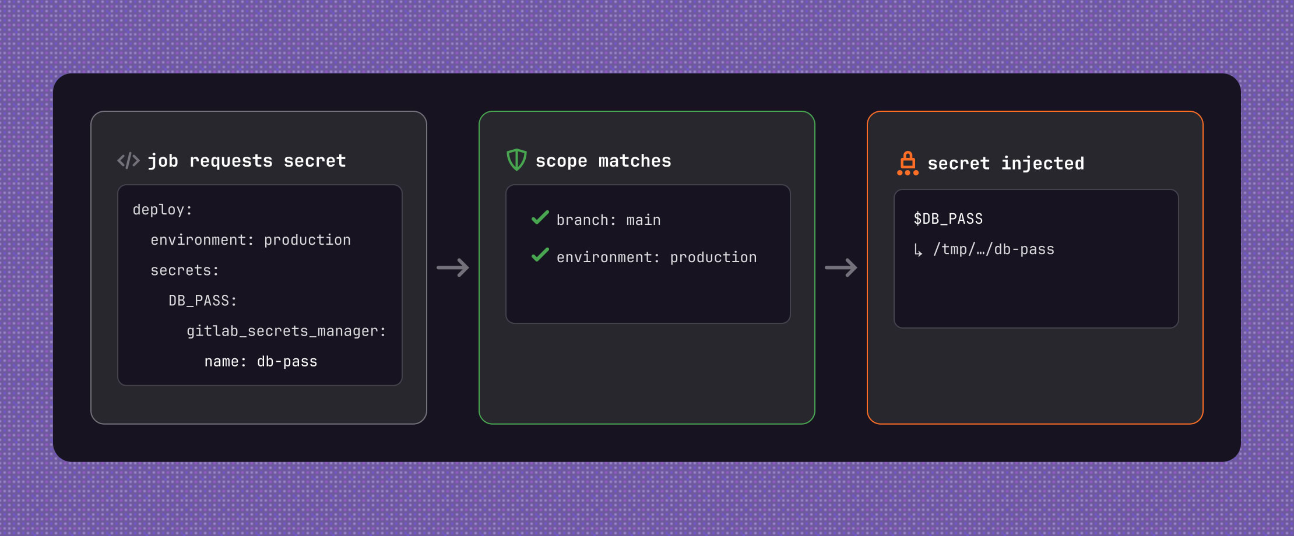This screenshot has width=1294, height=536.
Task: Click the checkmark next to environment: production
Action: point(540,255)
